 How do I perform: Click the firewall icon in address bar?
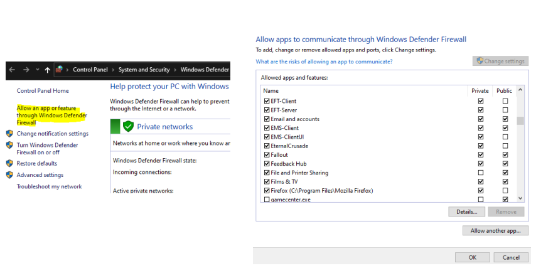coord(59,70)
